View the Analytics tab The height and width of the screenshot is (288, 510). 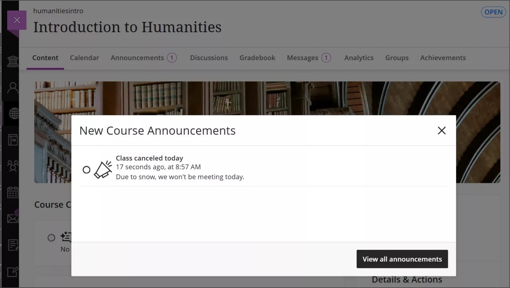359,58
